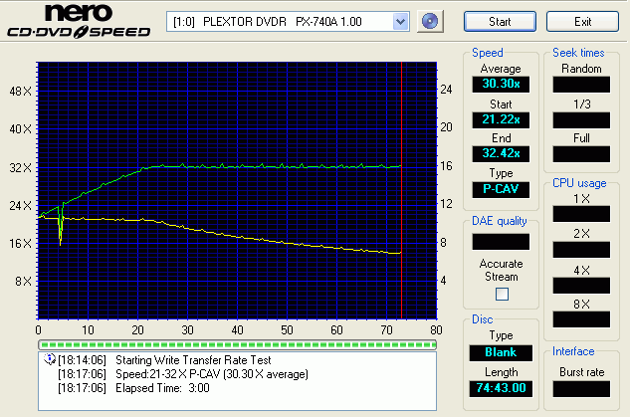
Task: Click the disc icon button beside drive selector
Action: pyautogui.click(x=430, y=21)
